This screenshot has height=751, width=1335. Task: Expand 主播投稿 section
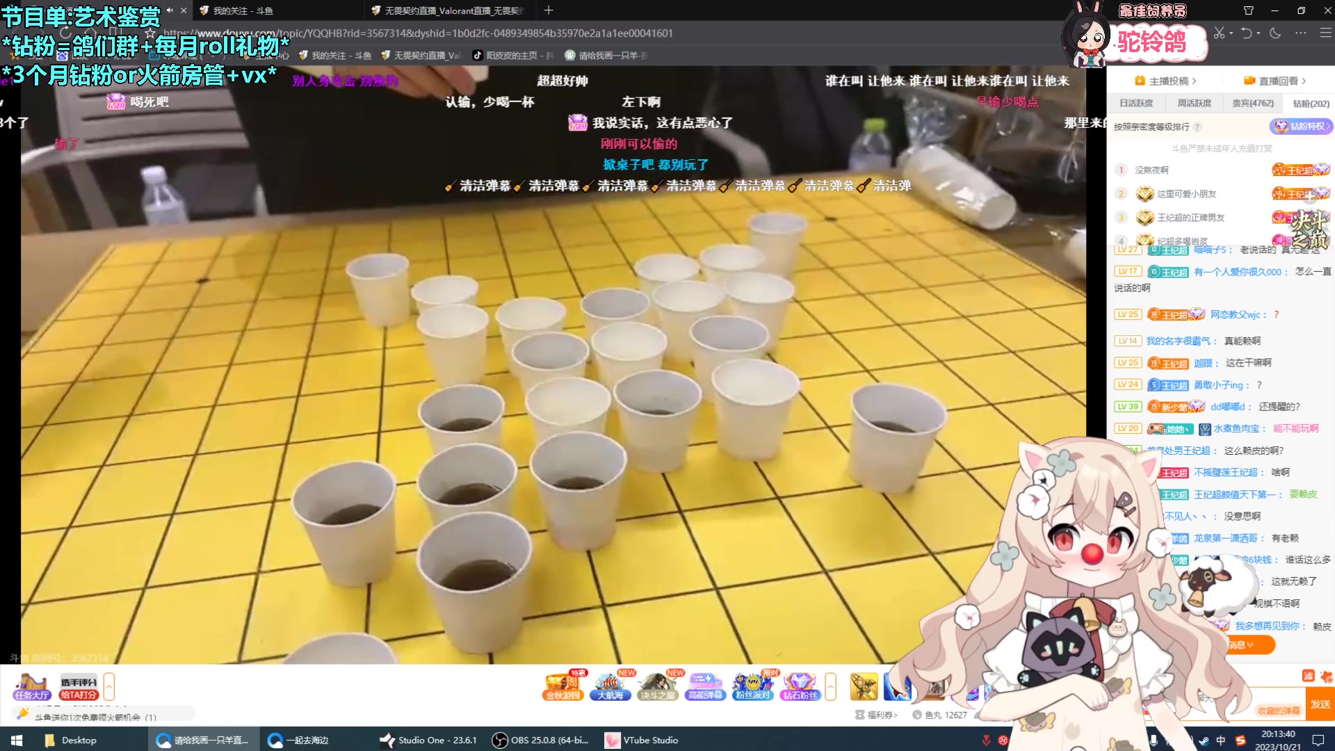[x=1165, y=81]
